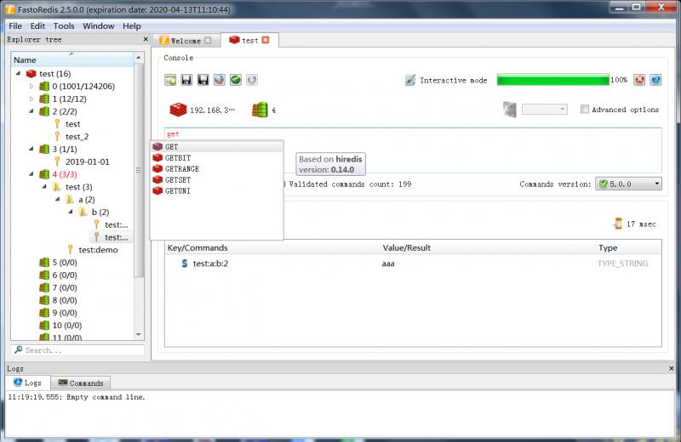Click the red Redis server icon near 192.168.3

coord(178,110)
